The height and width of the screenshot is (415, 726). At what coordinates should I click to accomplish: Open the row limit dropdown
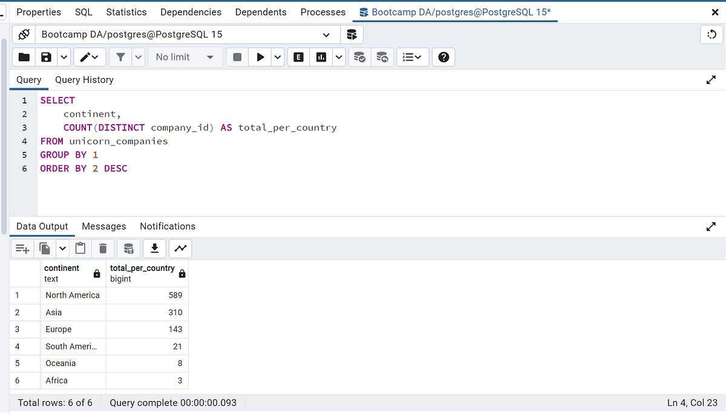coord(209,56)
